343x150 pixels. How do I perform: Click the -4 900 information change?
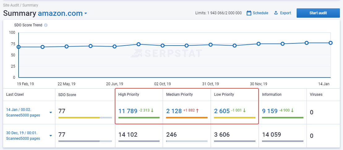click(284, 111)
